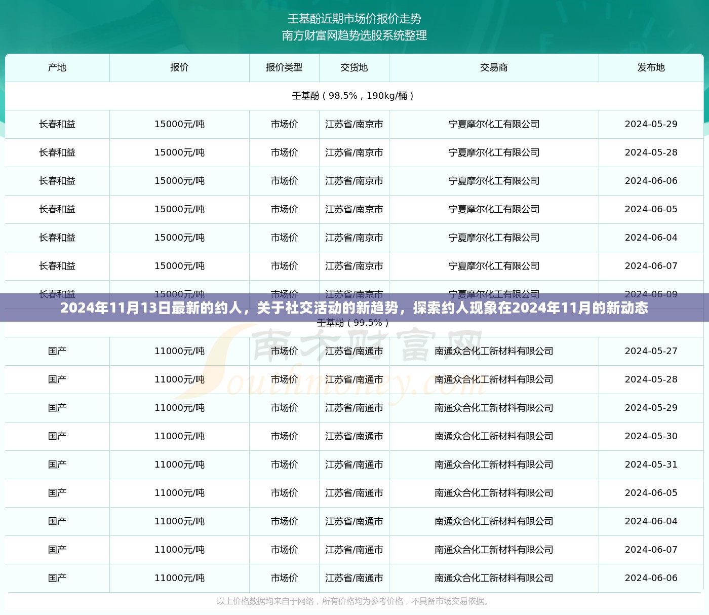
Task: Click 市场价 in the 2024-06-06 长春和益 row
Action: [x=284, y=181]
